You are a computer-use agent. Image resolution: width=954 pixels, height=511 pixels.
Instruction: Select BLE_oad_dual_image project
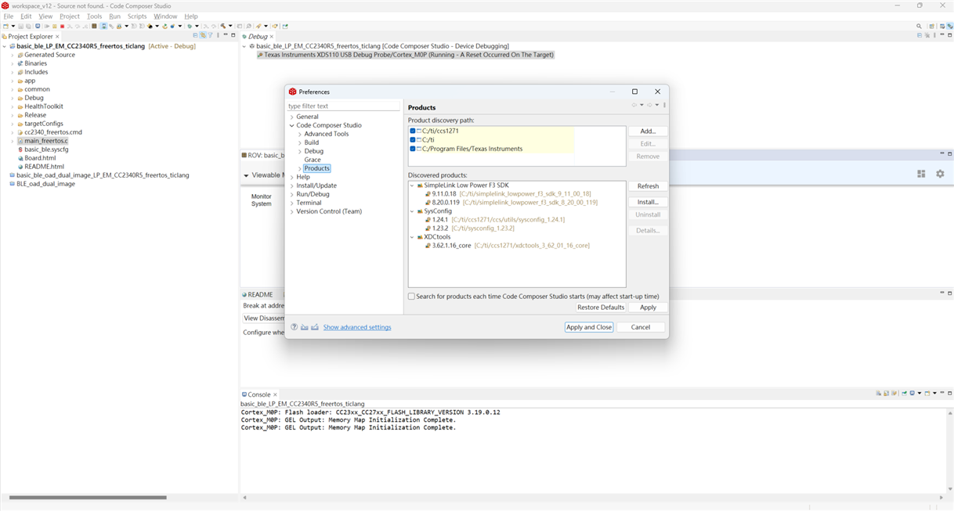click(x=45, y=184)
